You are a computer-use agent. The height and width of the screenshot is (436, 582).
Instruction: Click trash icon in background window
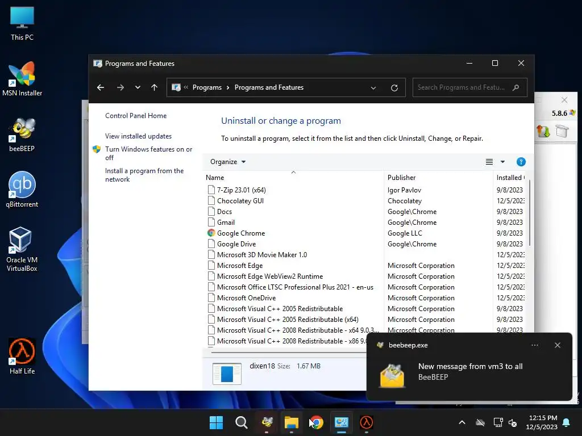[x=562, y=131]
